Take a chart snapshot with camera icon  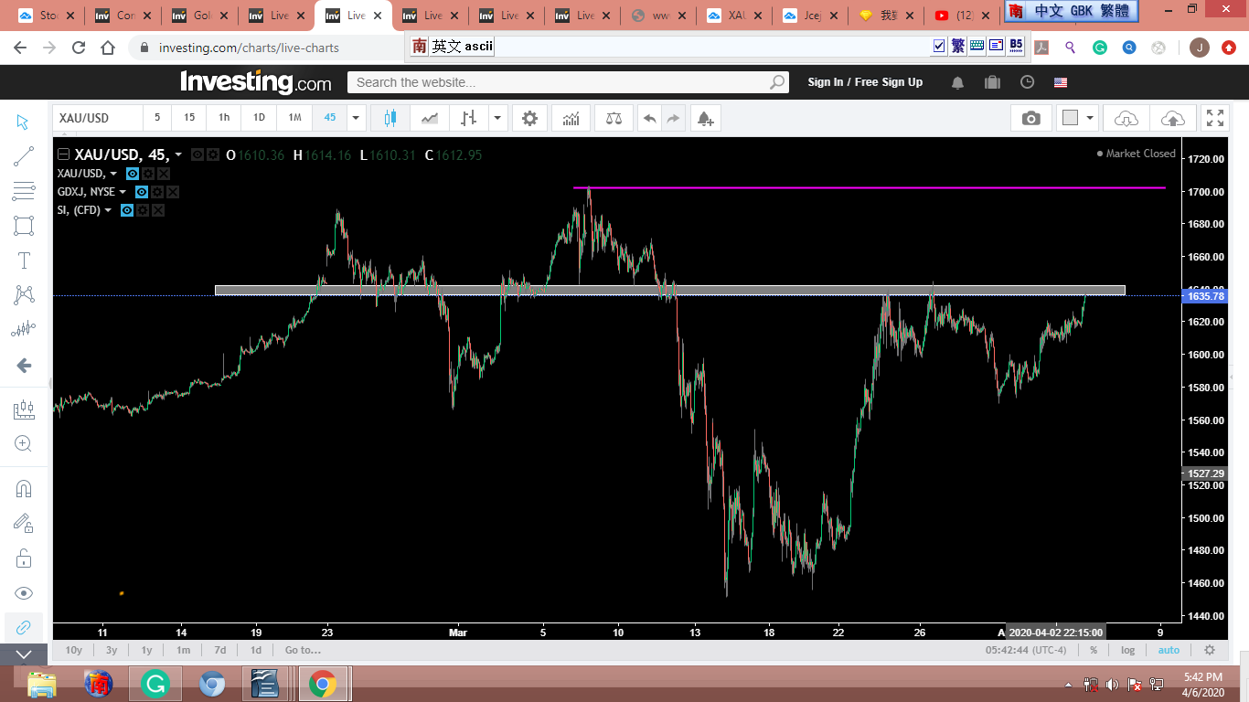click(1031, 118)
